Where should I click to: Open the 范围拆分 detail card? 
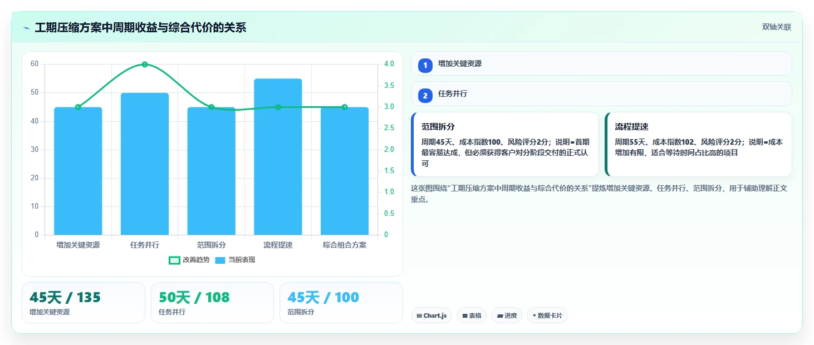tap(505, 144)
